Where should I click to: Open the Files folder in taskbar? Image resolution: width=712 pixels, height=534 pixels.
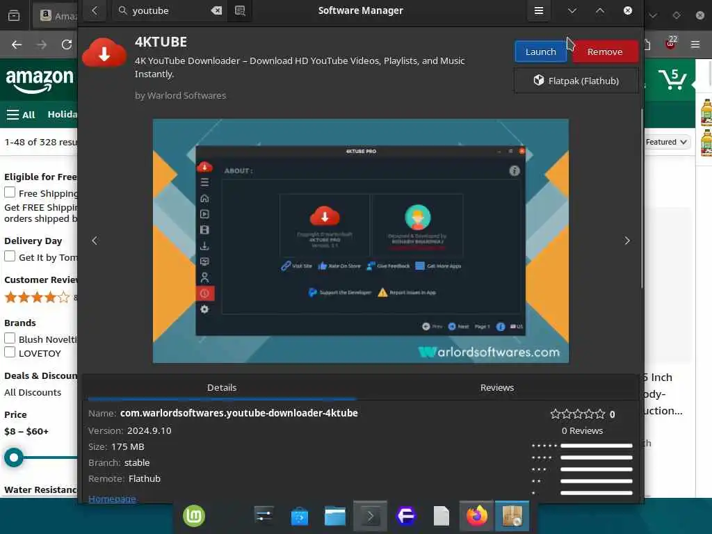coord(335,517)
